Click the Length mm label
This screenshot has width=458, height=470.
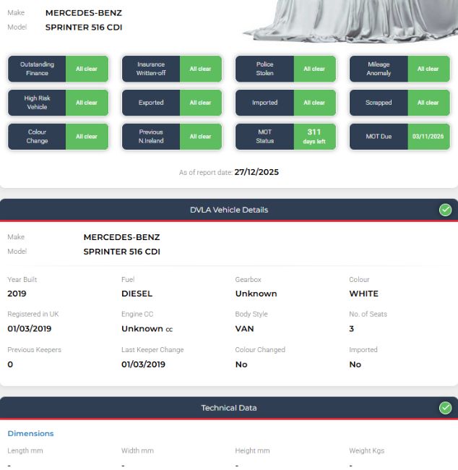click(25, 450)
